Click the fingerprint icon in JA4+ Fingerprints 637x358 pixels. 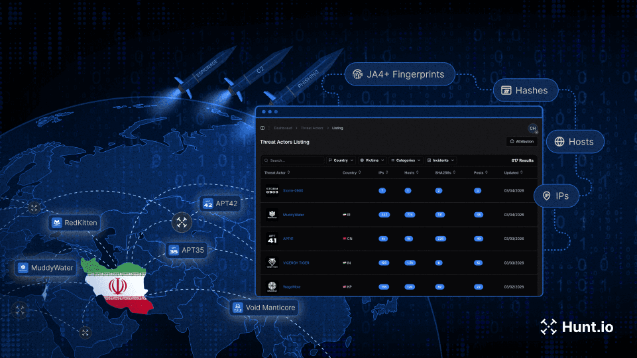tap(357, 74)
